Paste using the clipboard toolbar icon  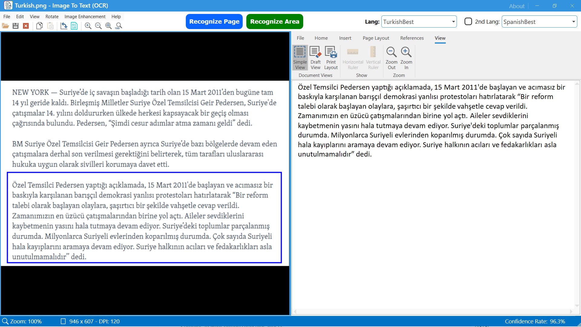(x=51, y=26)
